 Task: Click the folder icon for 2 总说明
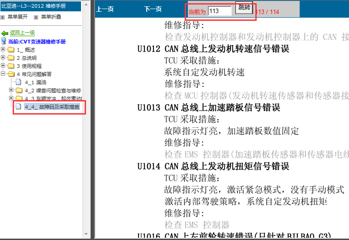click(11, 58)
